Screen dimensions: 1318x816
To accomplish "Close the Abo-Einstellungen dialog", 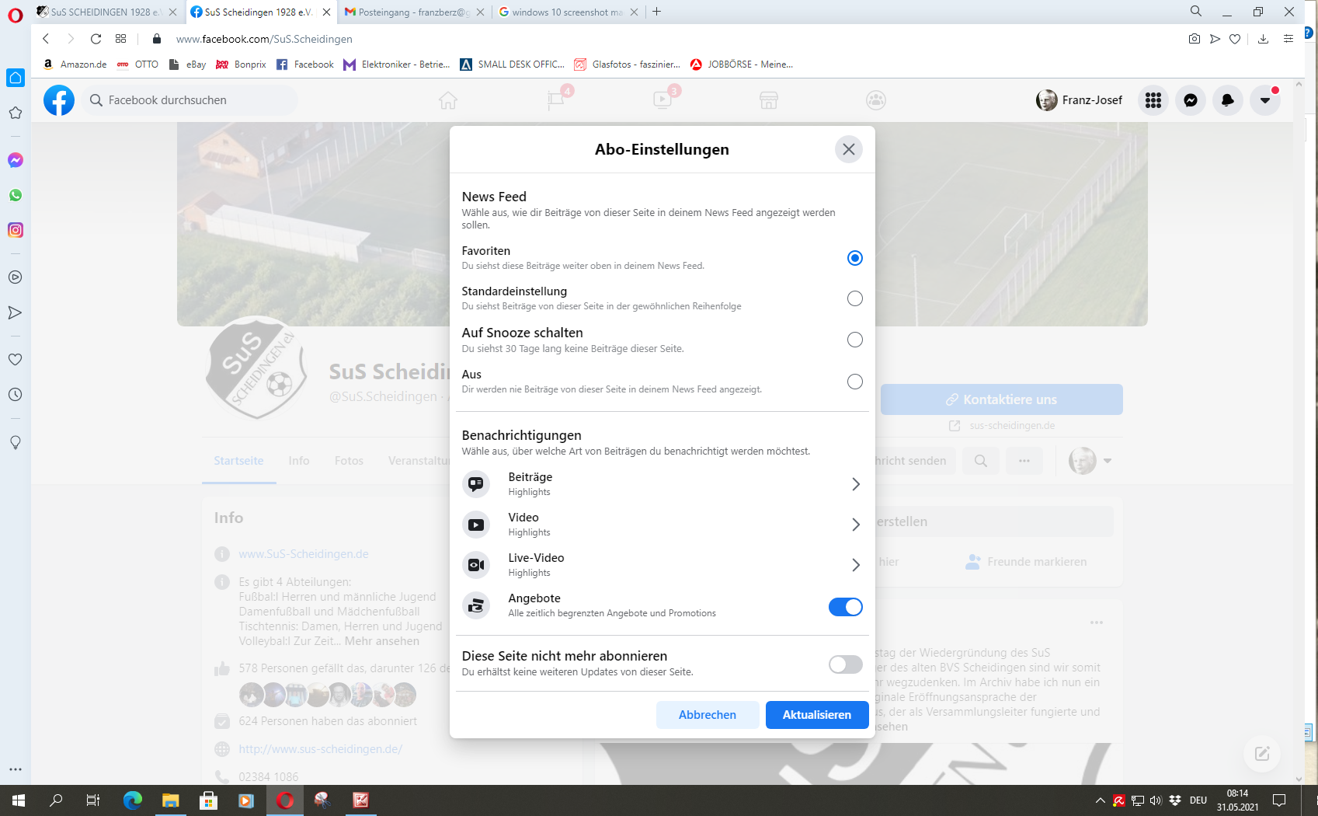I will (x=849, y=149).
